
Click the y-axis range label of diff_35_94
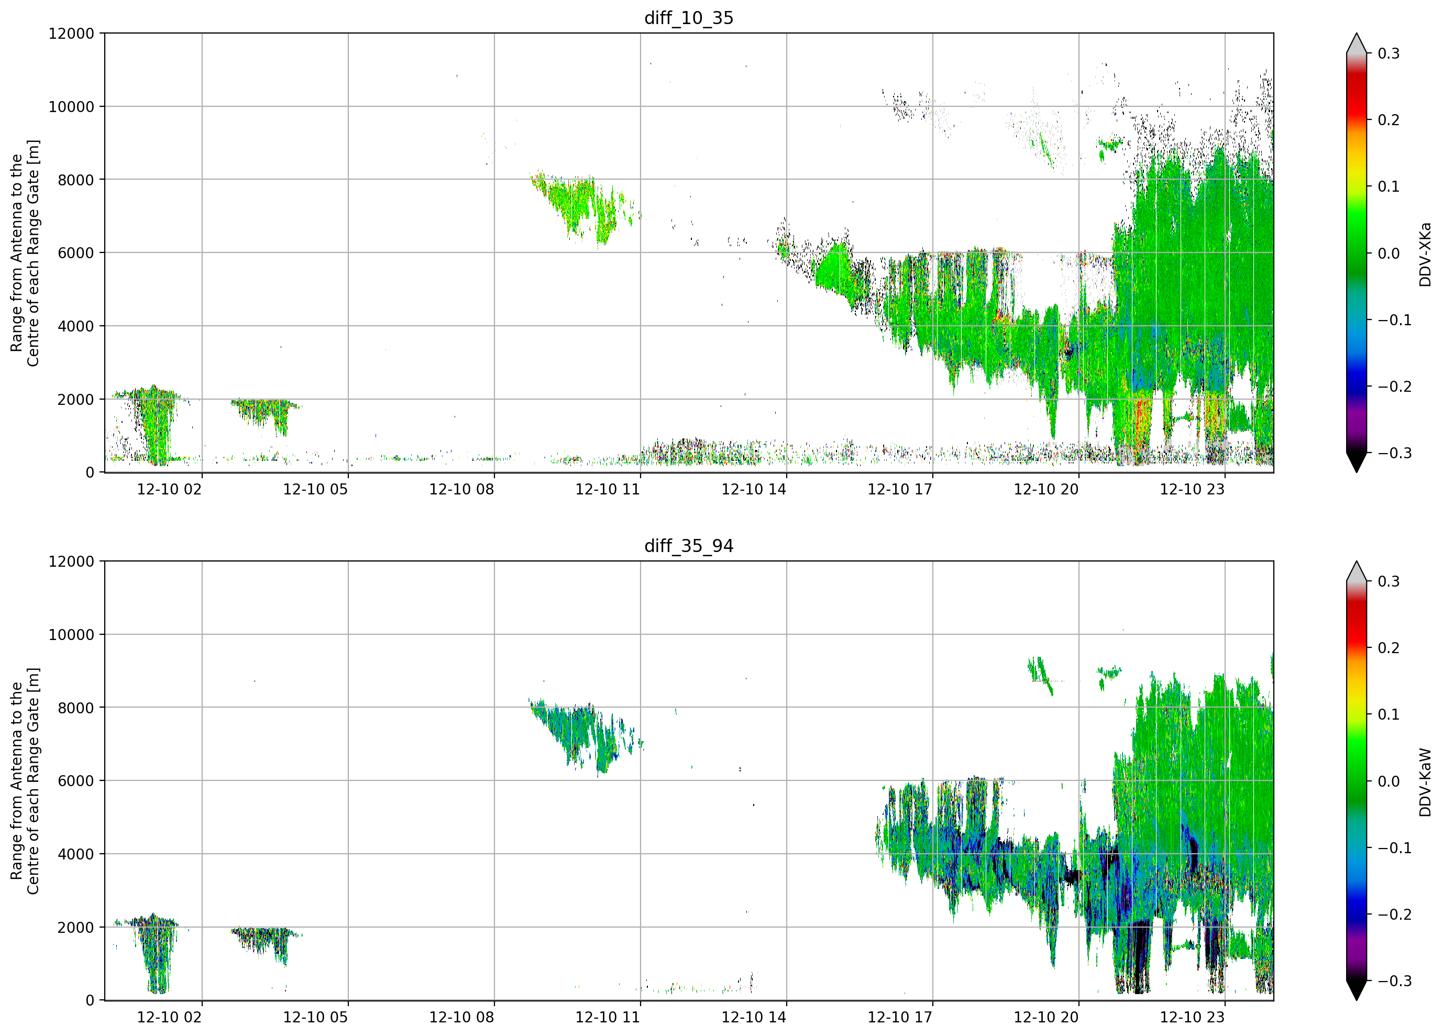pos(25,781)
